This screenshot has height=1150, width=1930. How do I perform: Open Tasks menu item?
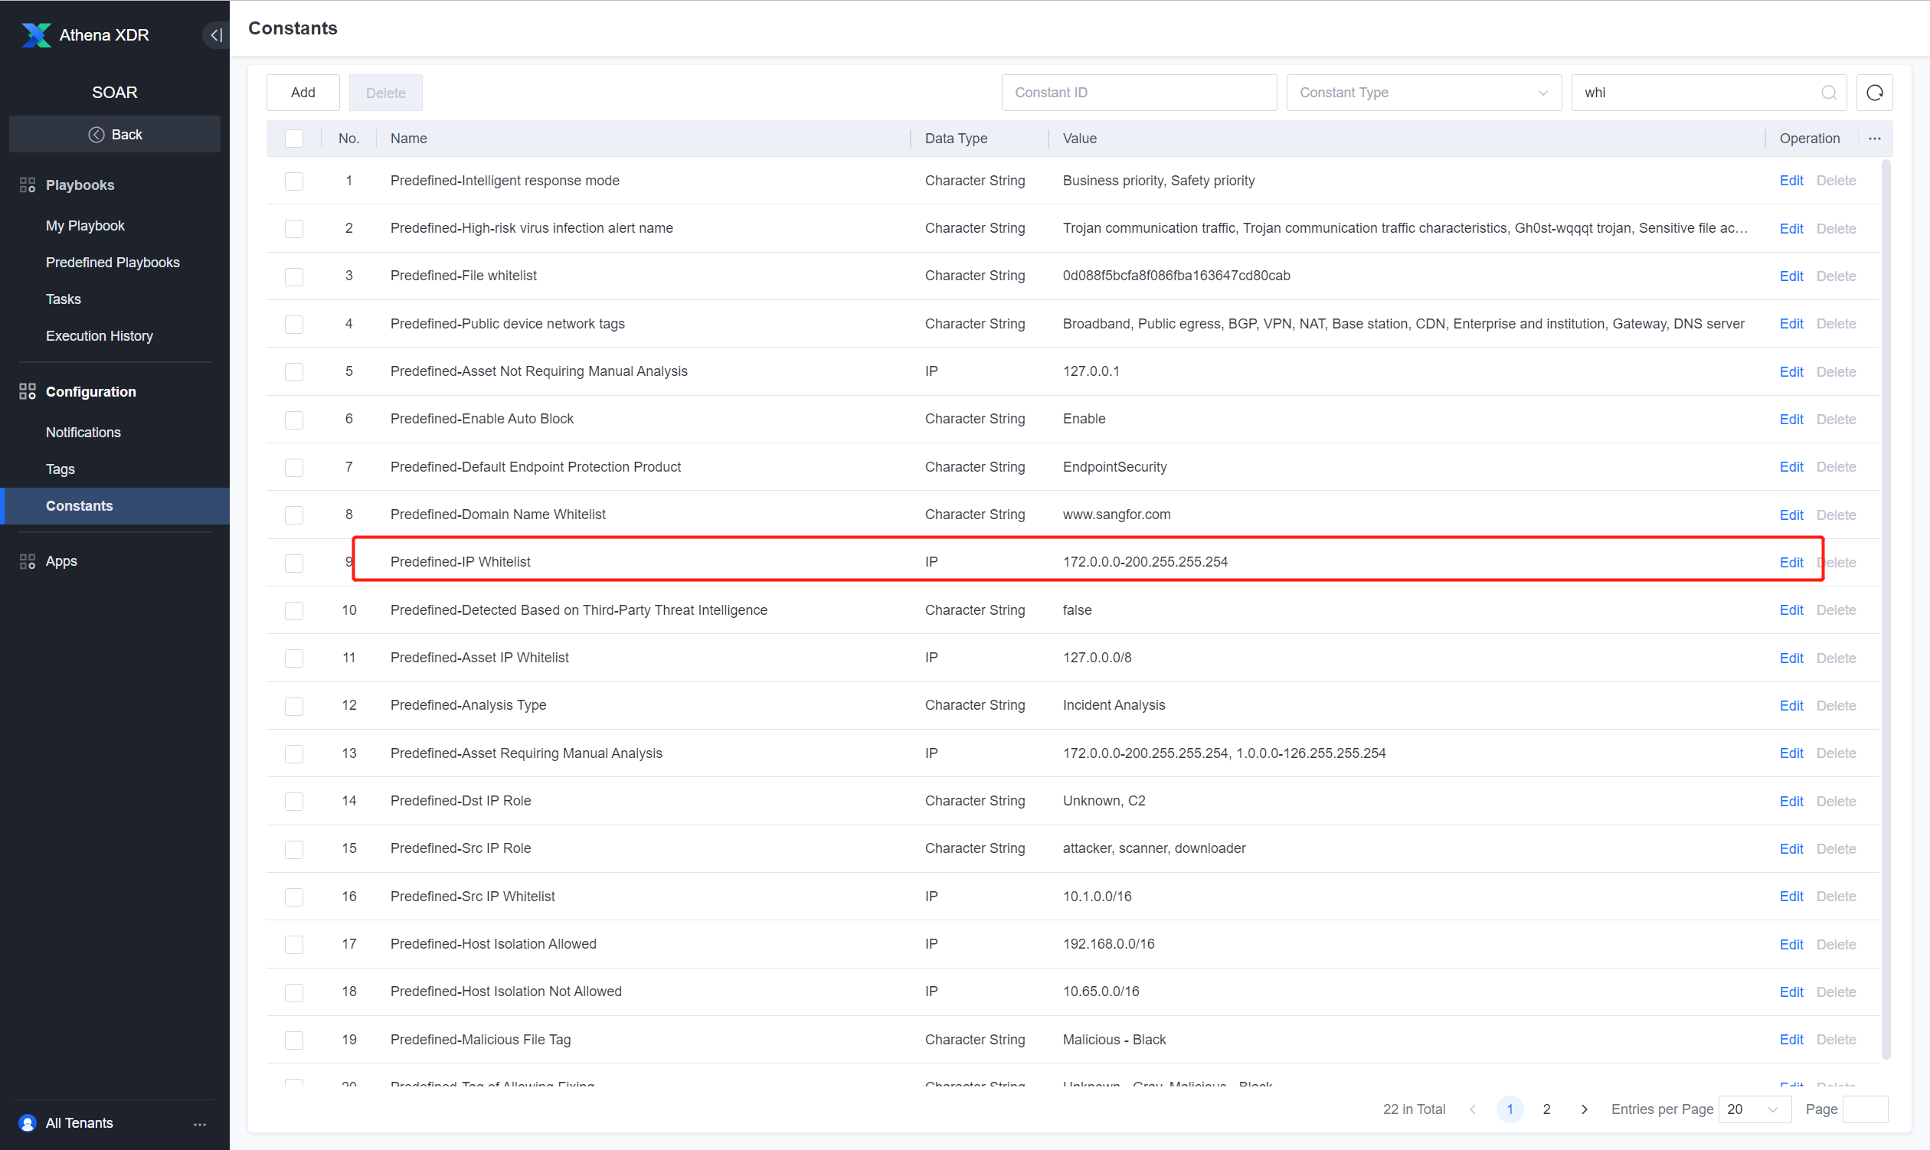click(x=63, y=299)
